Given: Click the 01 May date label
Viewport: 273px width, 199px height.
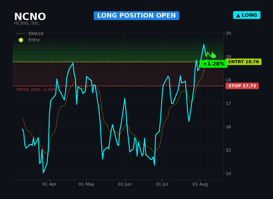Looking at the screenshot, I should pyautogui.click(x=86, y=184).
